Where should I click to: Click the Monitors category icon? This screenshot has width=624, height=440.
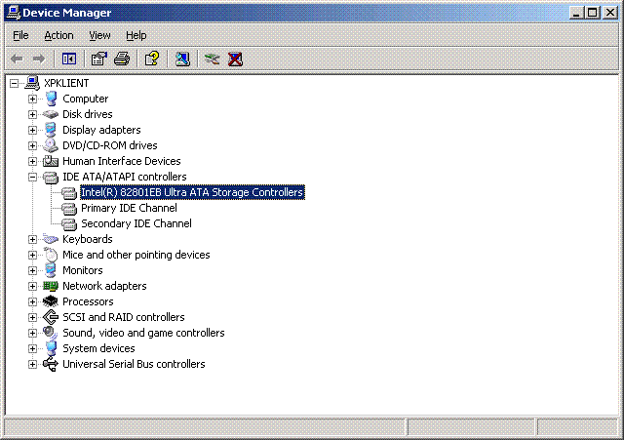51,270
